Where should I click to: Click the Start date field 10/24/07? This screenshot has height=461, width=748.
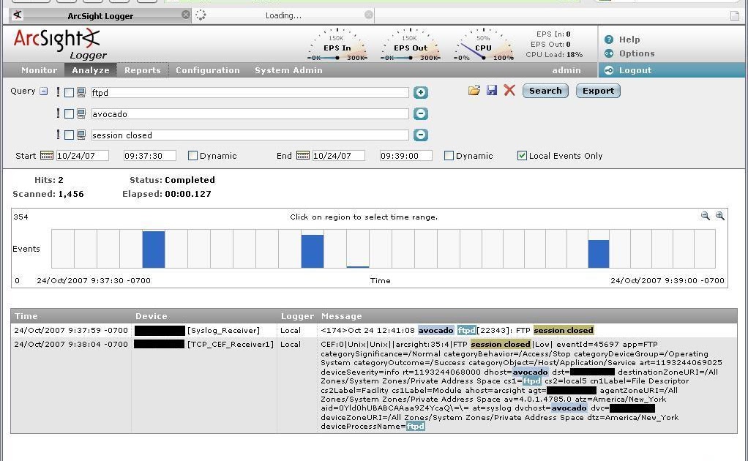(x=83, y=155)
